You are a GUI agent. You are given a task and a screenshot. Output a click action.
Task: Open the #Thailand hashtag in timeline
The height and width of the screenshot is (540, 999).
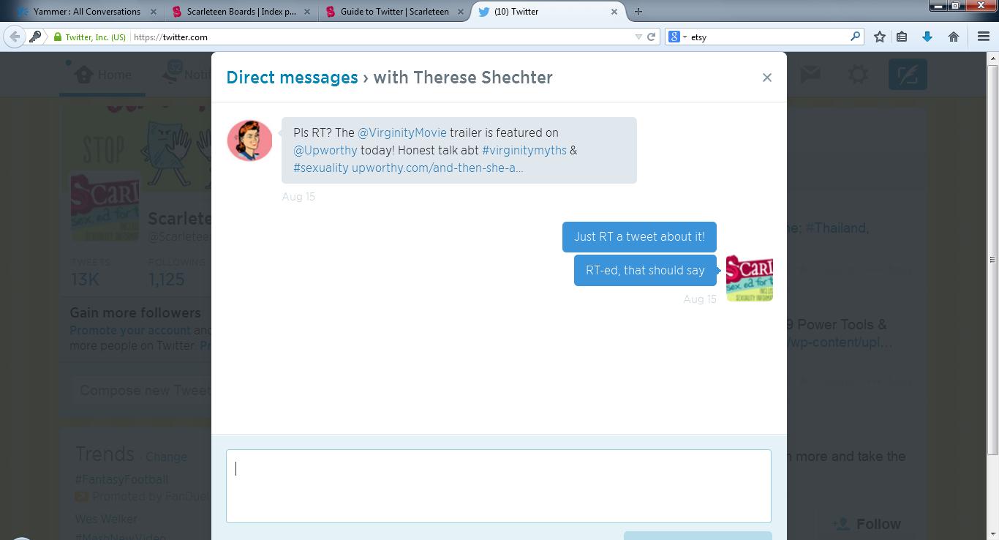(837, 228)
